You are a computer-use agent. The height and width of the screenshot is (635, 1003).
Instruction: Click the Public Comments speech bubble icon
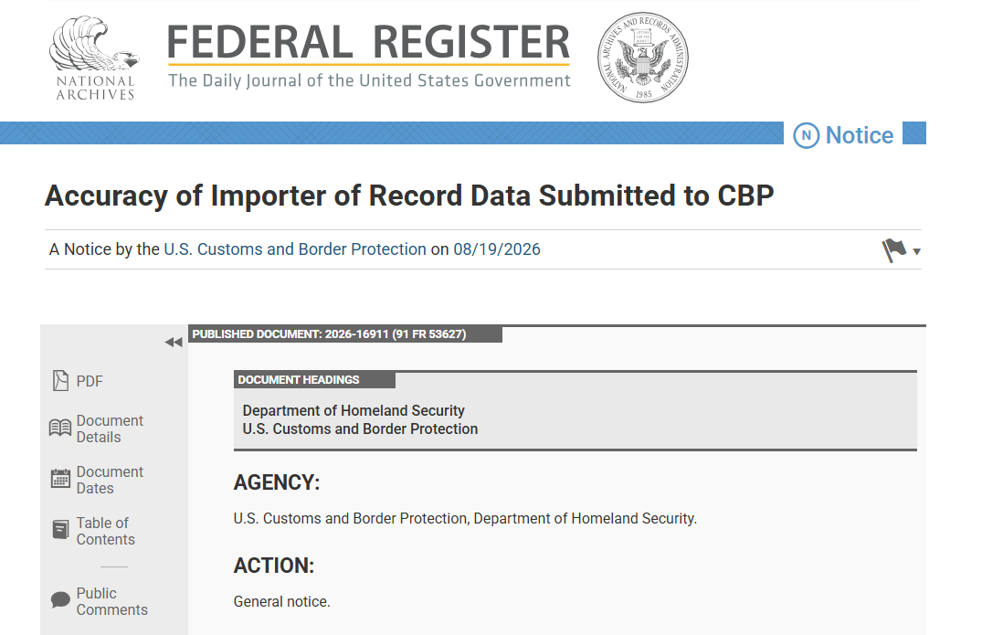point(61,599)
